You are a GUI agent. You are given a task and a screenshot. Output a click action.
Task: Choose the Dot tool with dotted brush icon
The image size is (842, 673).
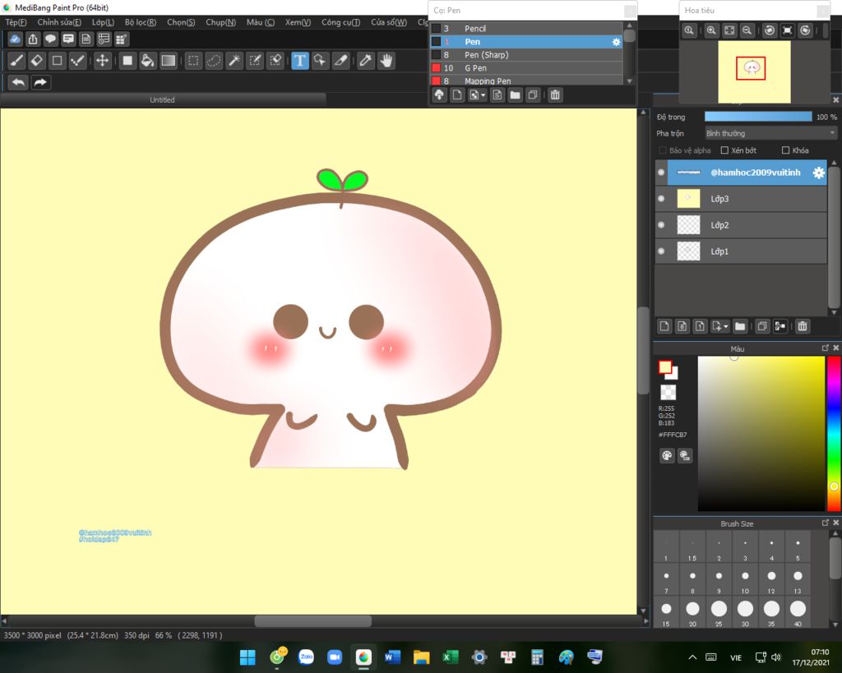[78, 61]
